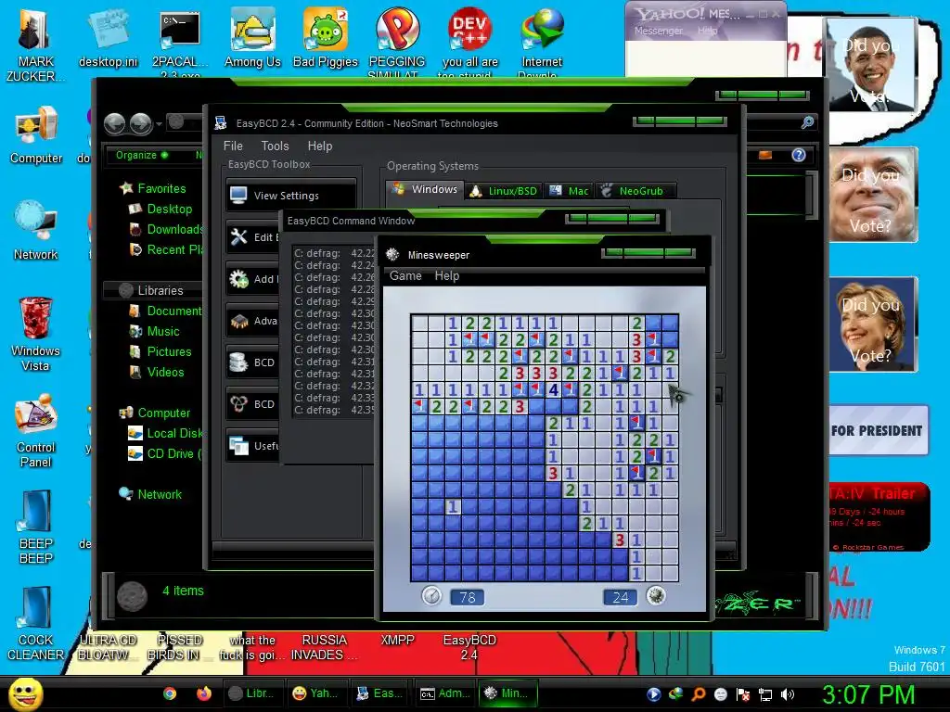Click the Obama Did you Vote thumbnail
The image size is (950, 712).
(x=870, y=64)
